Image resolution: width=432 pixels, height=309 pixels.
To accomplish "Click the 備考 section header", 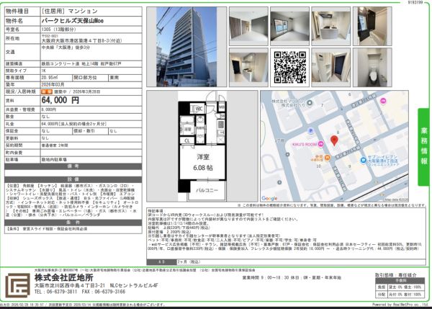I will click(x=73, y=166).
